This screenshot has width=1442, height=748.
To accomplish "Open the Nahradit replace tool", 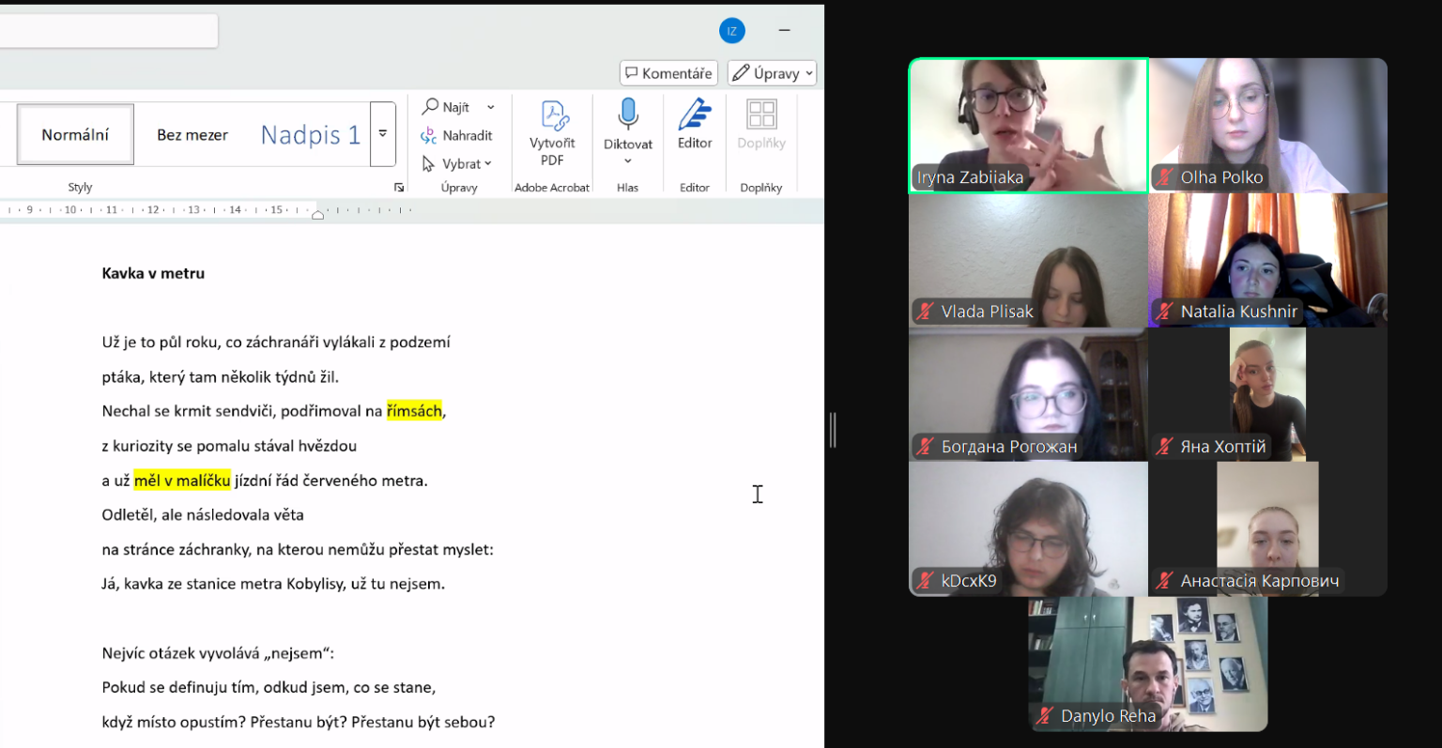I will click(457, 135).
